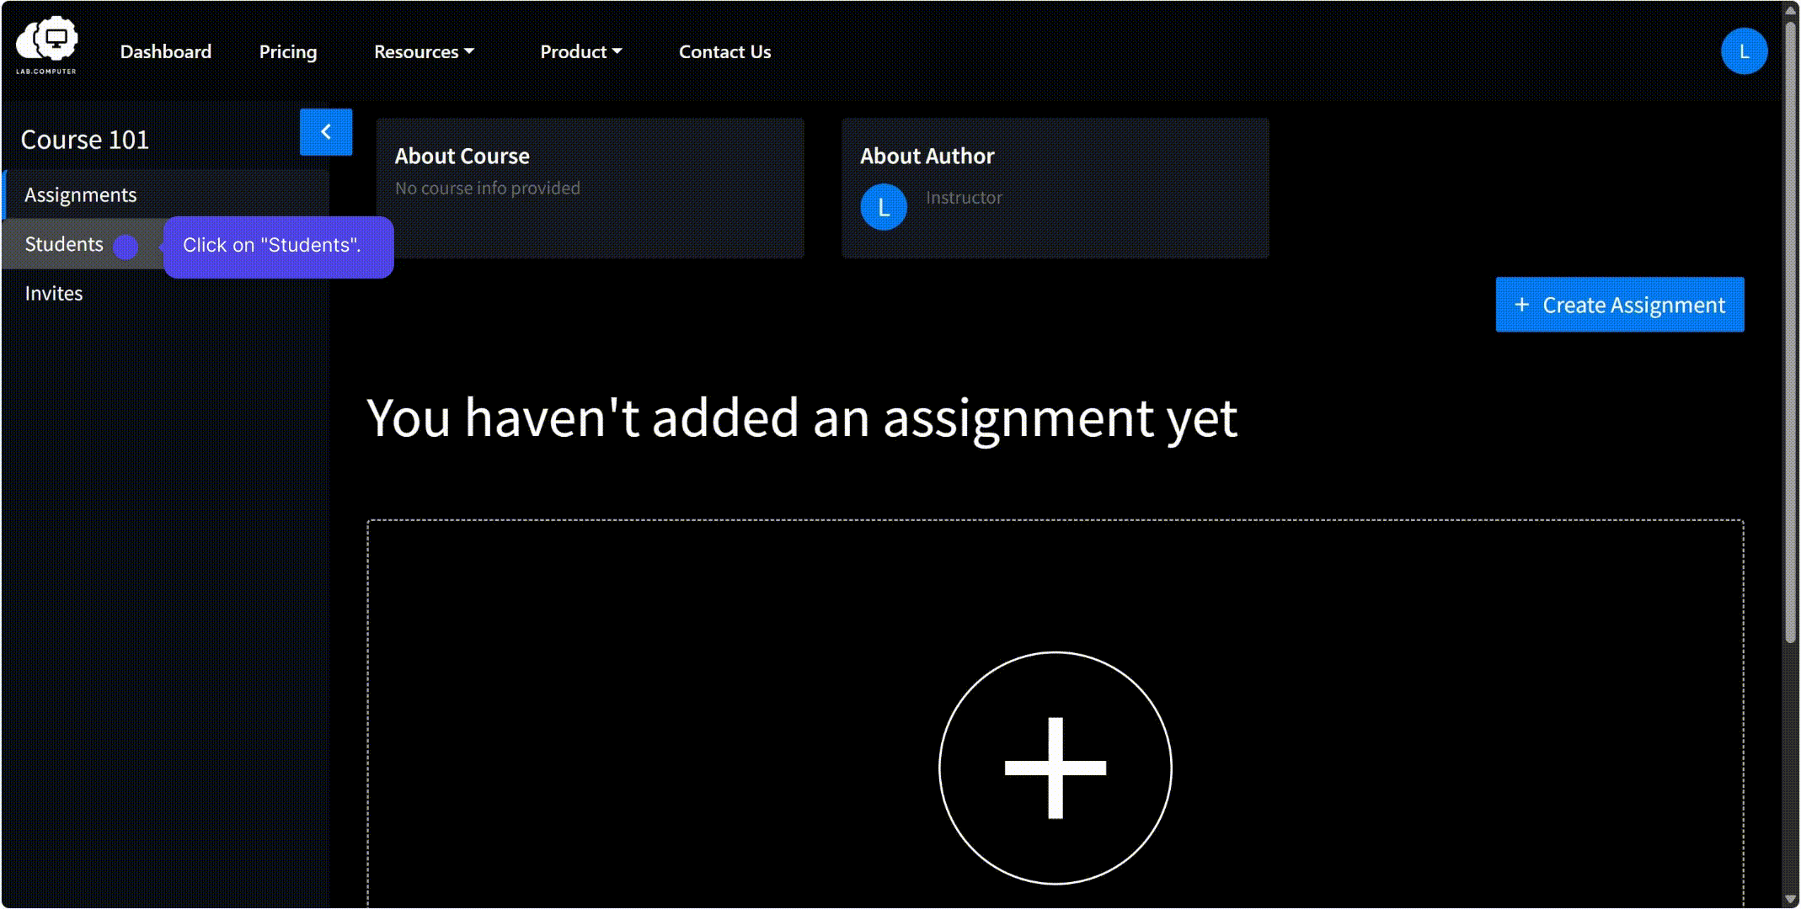
Task: Click the About Author heading
Action: tap(927, 157)
